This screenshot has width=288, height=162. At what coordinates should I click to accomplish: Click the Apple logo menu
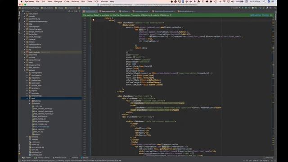pyautogui.click(x=22, y=1)
